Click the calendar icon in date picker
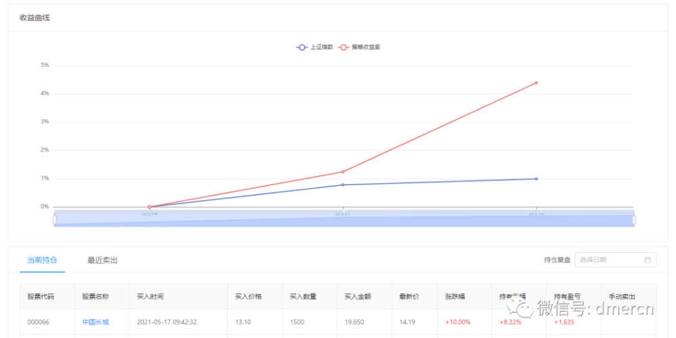The height and width of the screenshot is (338, 676). click(647, 260)
